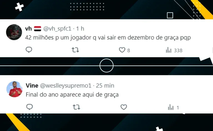Screen dimensions: 213x131
Task: Reply to vh's tweet about 42 milhões
Action: coord(29,50)
